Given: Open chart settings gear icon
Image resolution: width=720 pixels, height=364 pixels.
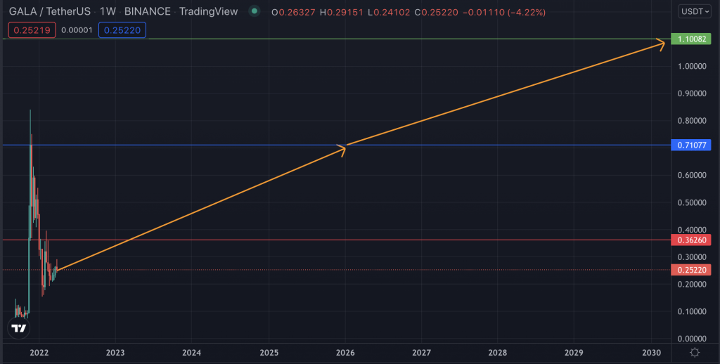Looking at the screenshot, I should pos(695,353).
